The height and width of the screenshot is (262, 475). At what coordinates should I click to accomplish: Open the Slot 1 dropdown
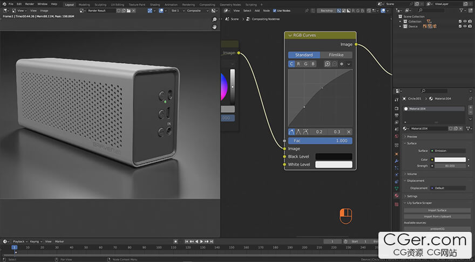(177, 11)
